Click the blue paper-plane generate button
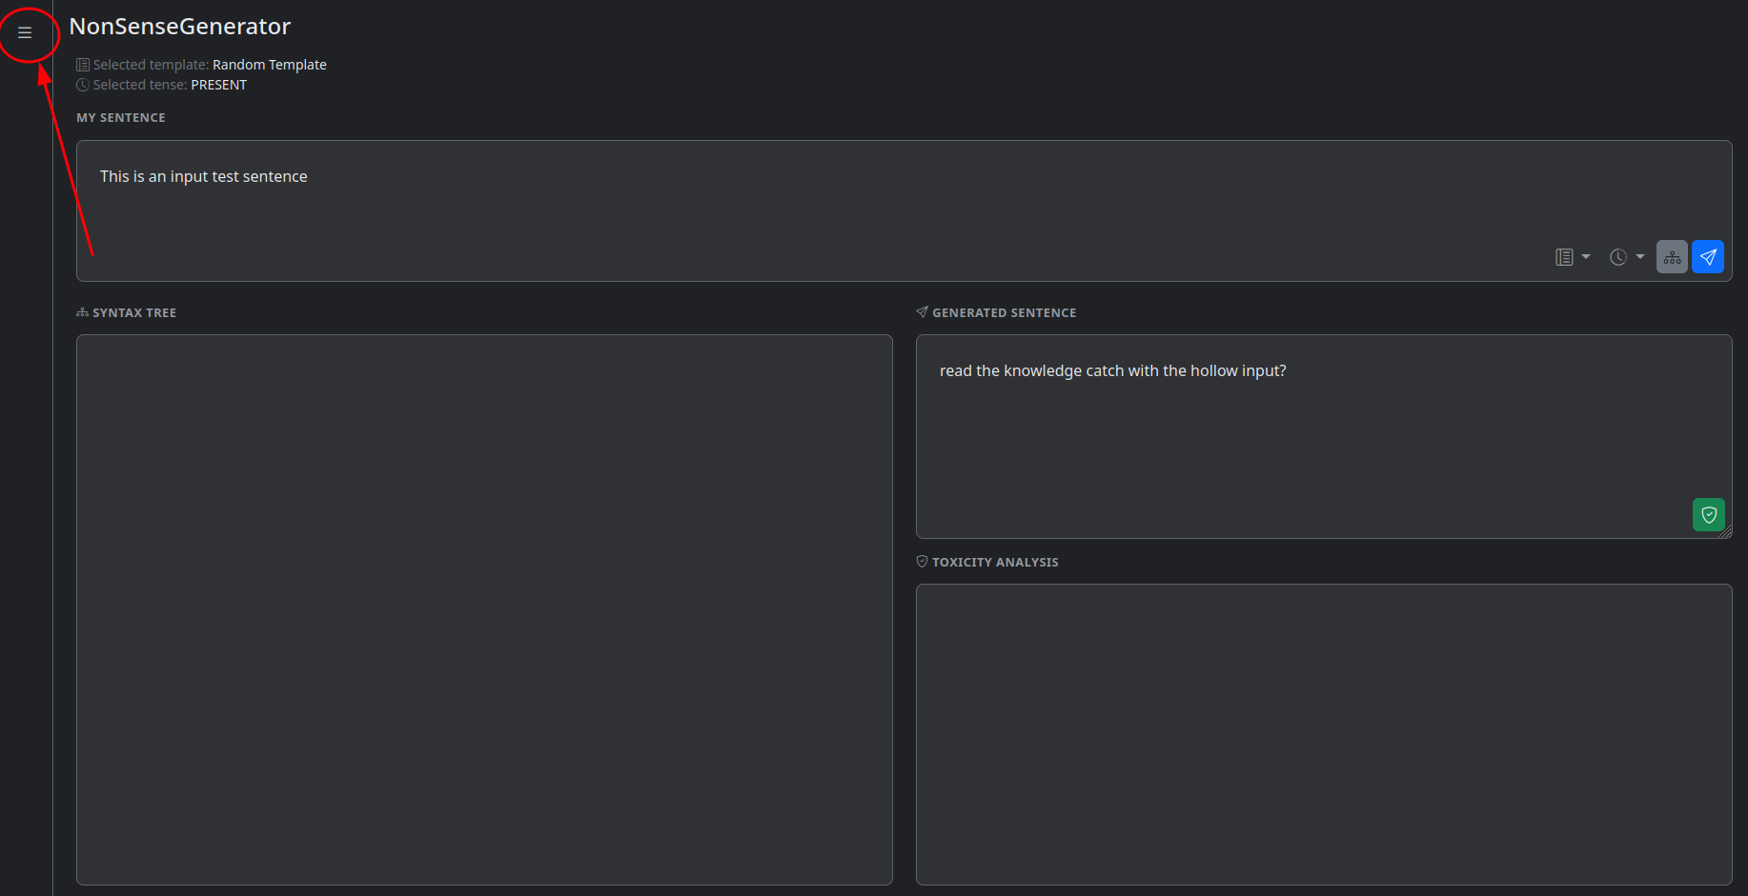Image resolution: width=1748 pixels, height=896 pixels. [1707, 257]
